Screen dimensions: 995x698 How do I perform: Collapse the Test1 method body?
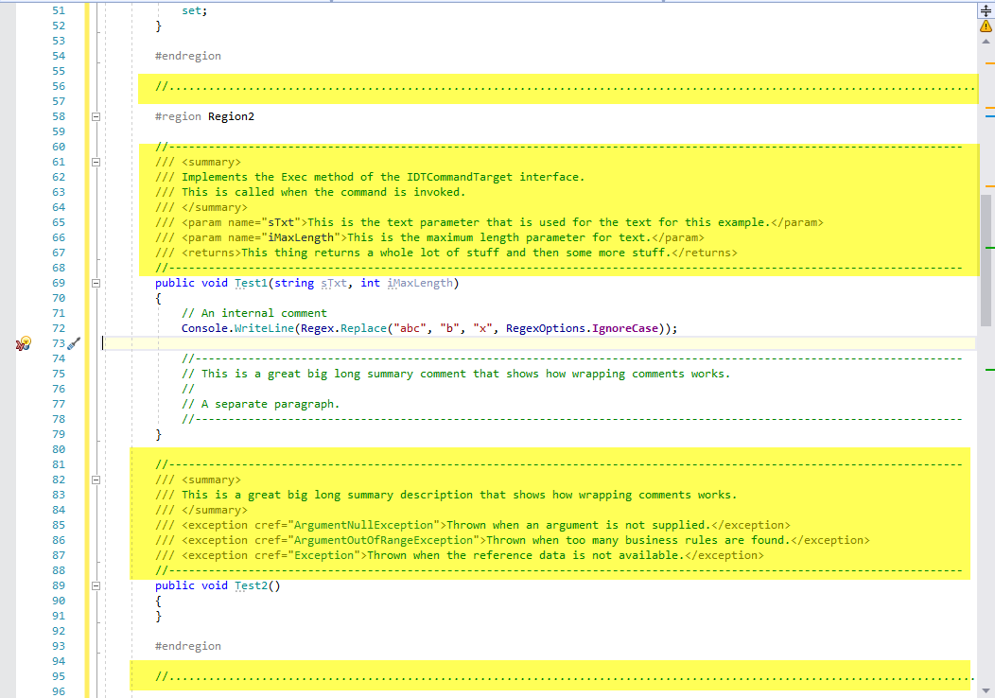(95, 283)
